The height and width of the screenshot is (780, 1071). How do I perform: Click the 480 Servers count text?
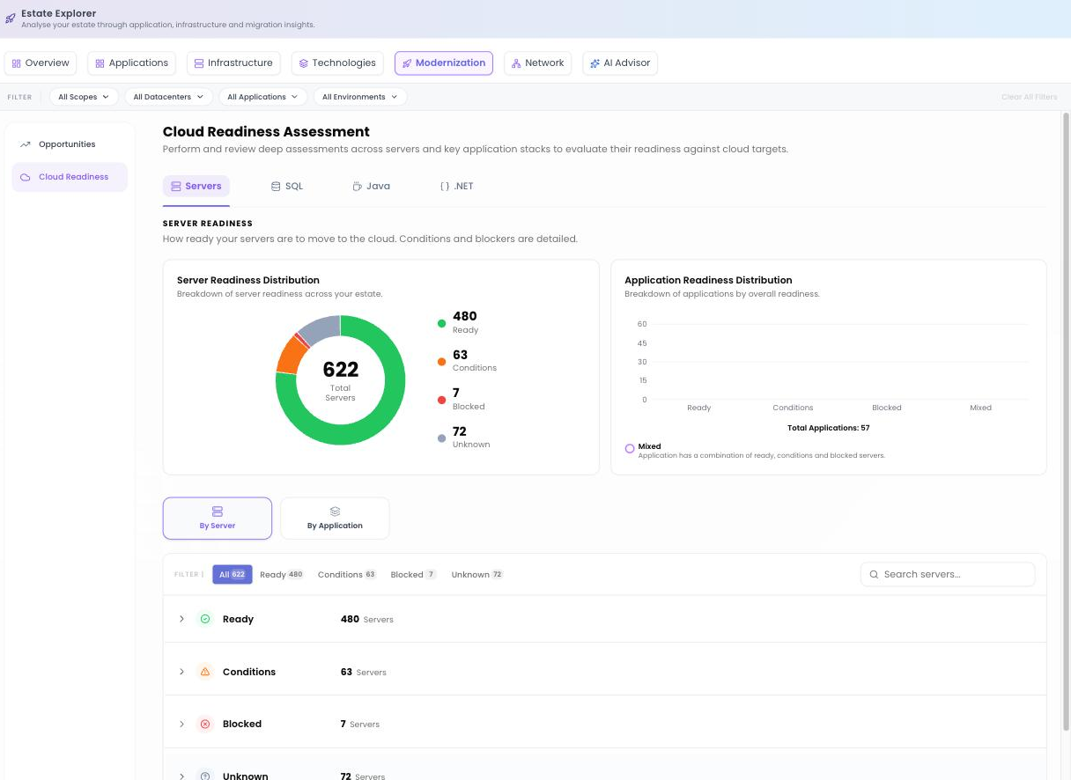pos(367,619)
